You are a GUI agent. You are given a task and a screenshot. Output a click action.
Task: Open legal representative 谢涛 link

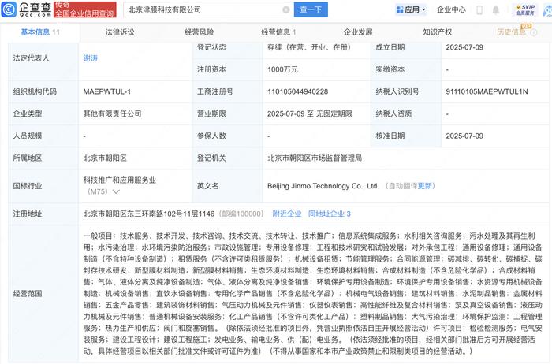pyautogui.click(x=91, y=58)
